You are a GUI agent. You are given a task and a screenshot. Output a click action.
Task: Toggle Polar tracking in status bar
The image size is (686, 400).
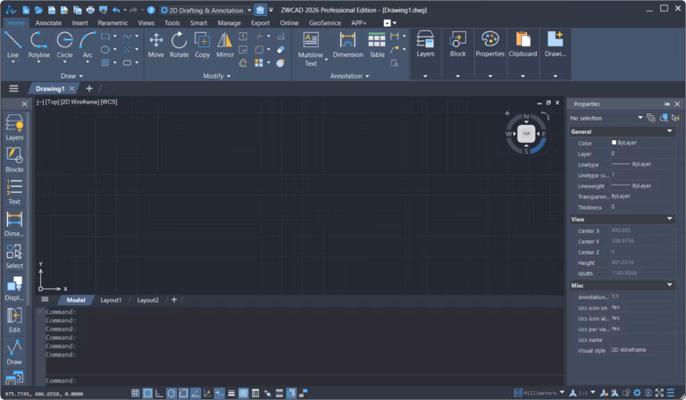pyautogui.click(x=171, y=393)
